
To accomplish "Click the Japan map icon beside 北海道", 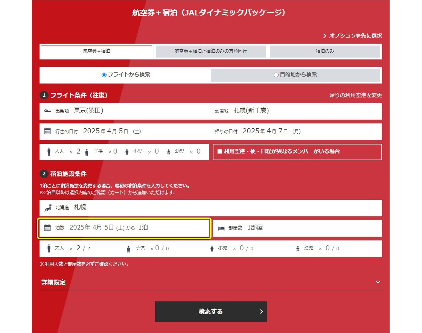I will pyautogui.click(x=48, y=207).
